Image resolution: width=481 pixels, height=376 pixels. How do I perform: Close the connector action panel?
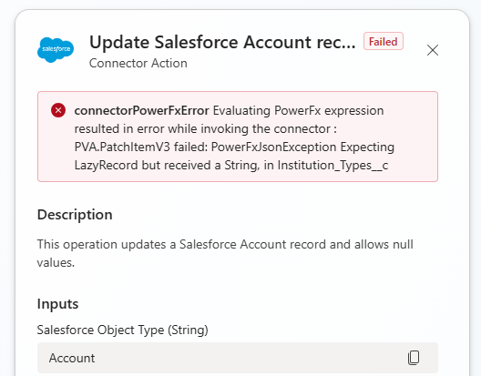tap(433, 50)
